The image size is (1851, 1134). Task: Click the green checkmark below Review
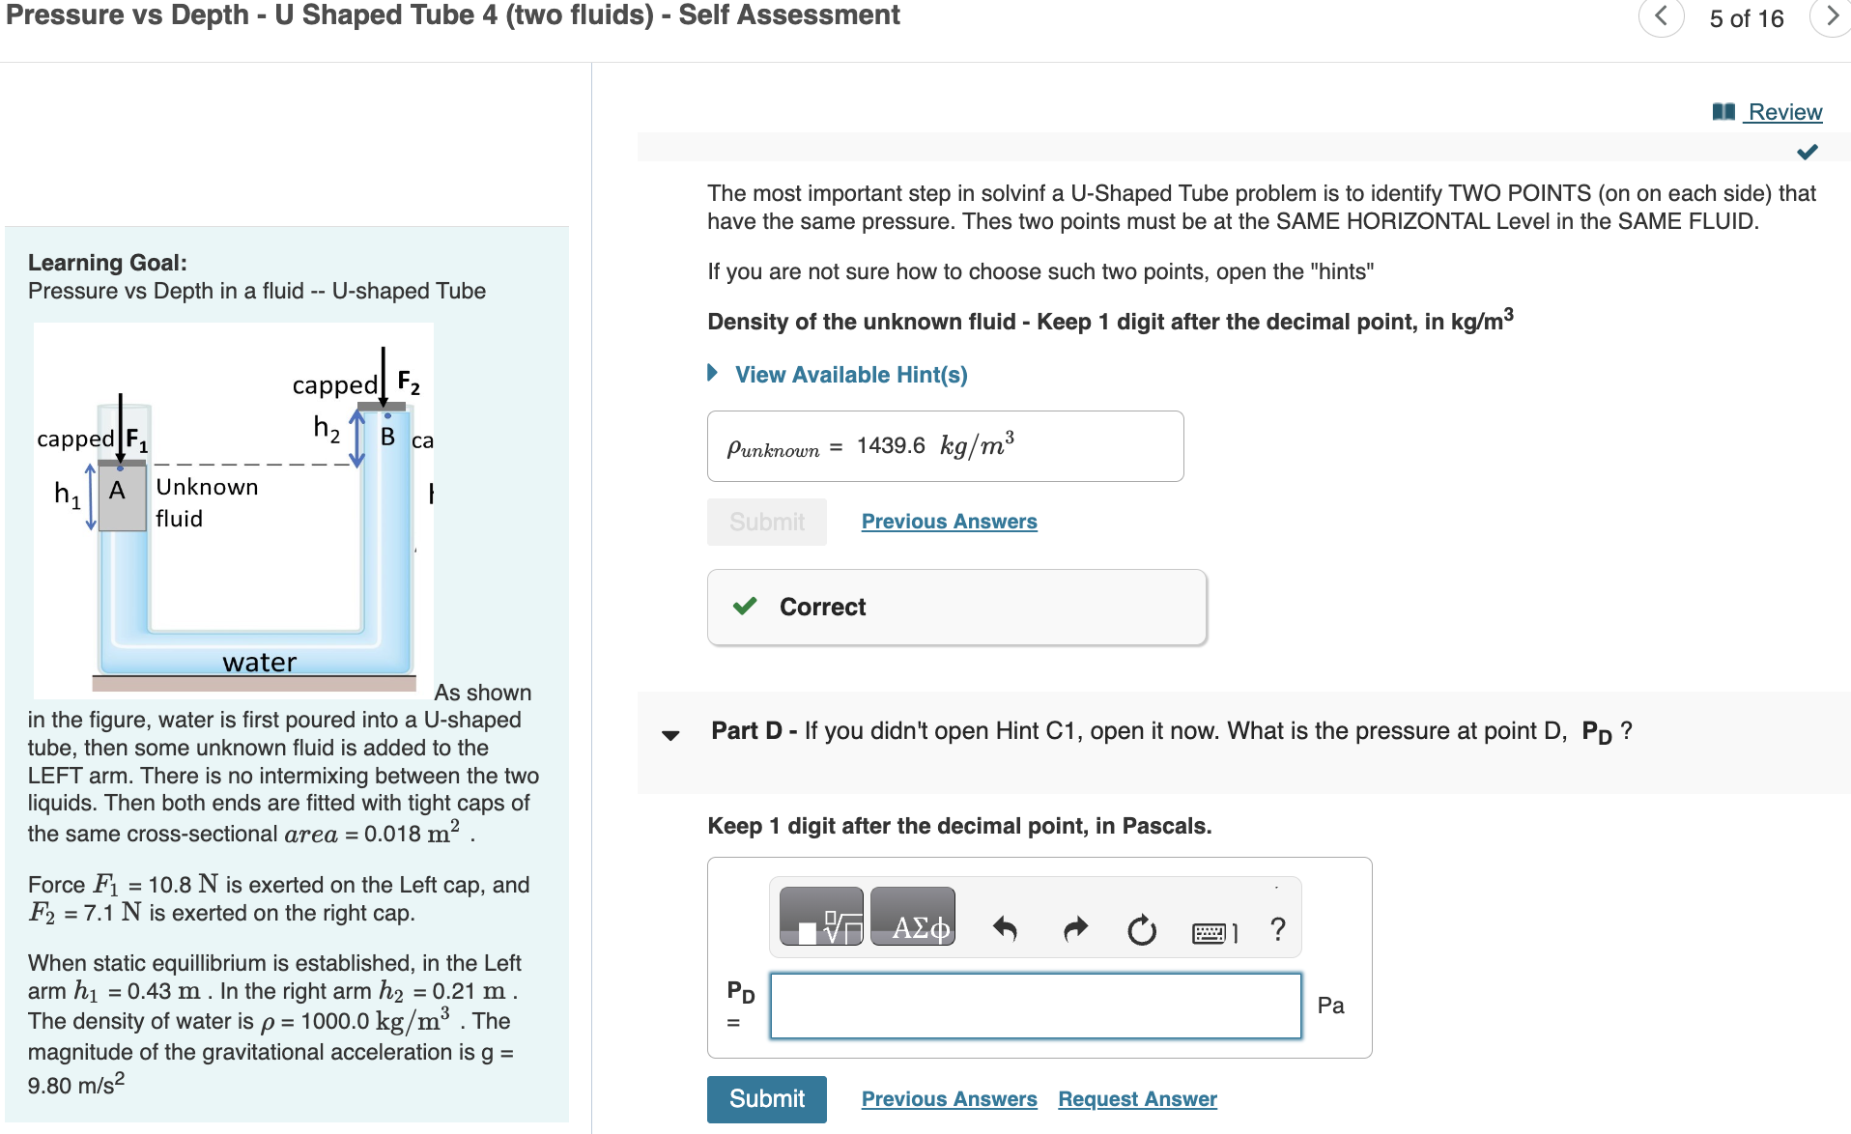pos(1806,151)
